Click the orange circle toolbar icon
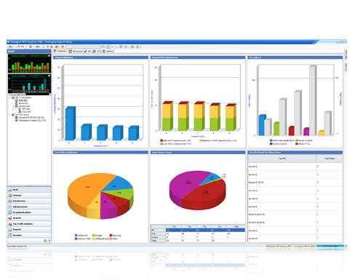 (x=31, y=47)
